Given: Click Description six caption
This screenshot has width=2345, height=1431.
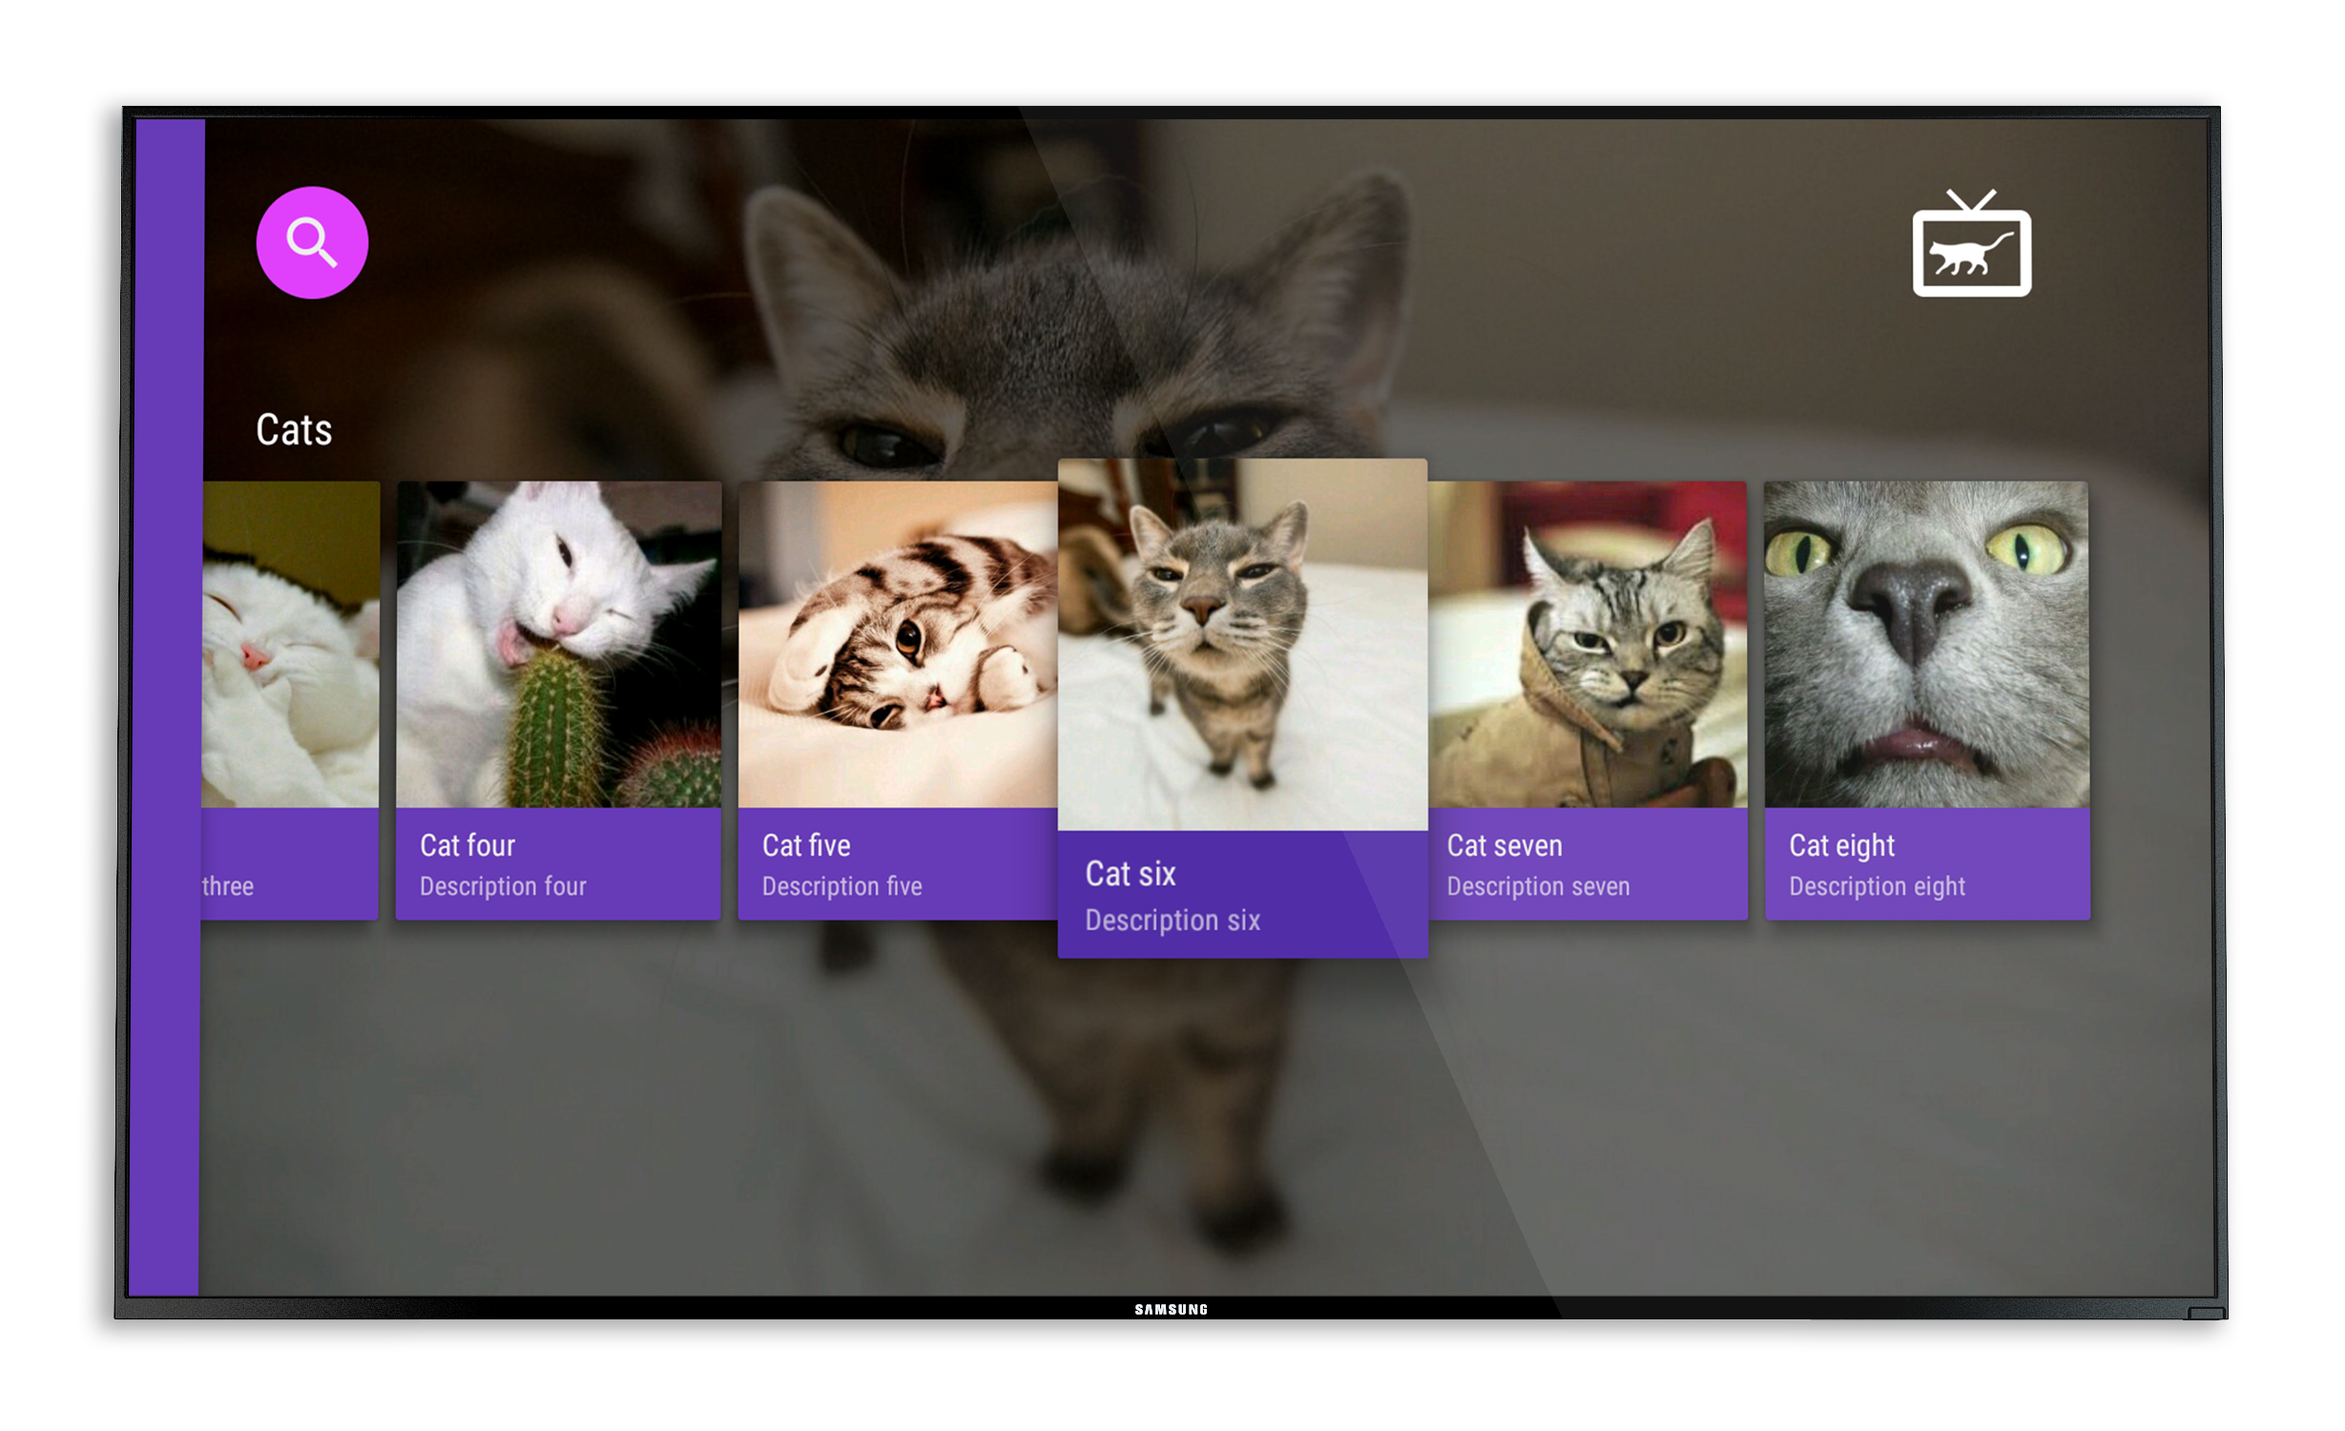Looking at the screenshot, I should tap(1172, 921).
